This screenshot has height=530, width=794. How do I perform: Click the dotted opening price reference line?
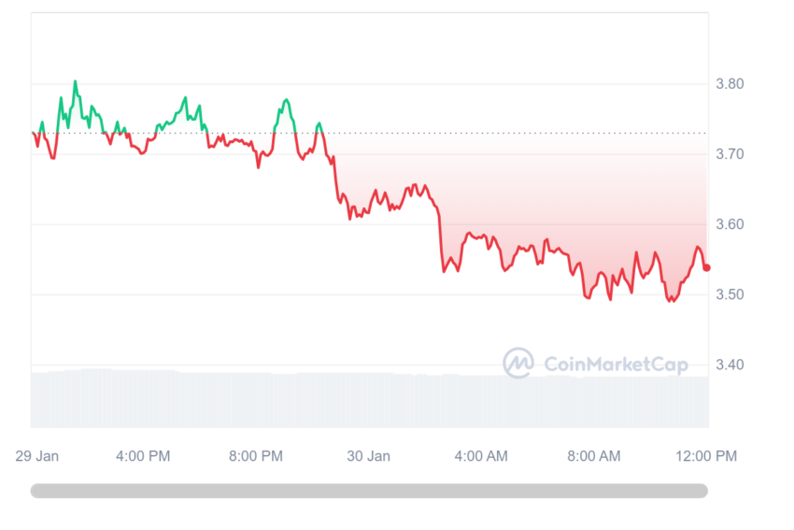(x=370, y=134)
